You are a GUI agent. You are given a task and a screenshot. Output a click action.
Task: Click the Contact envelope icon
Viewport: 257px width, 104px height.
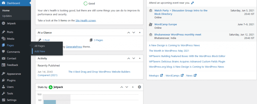click(3, 58)
